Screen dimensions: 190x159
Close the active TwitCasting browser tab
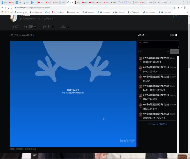pos(72,2)
